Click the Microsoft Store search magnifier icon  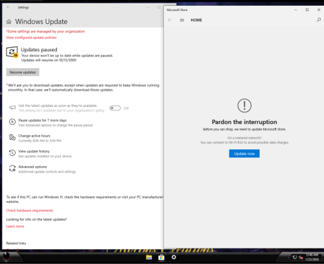point(319,20)
